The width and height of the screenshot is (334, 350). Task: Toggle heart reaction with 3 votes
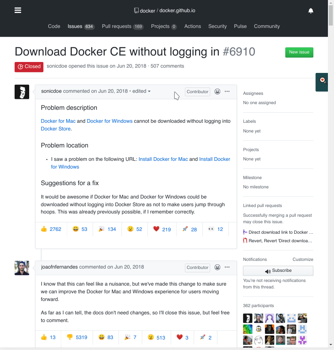point(182,337)
